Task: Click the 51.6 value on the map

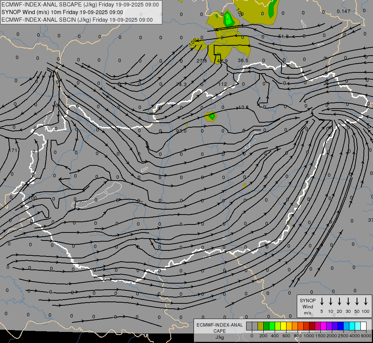Action: point(283,37)
